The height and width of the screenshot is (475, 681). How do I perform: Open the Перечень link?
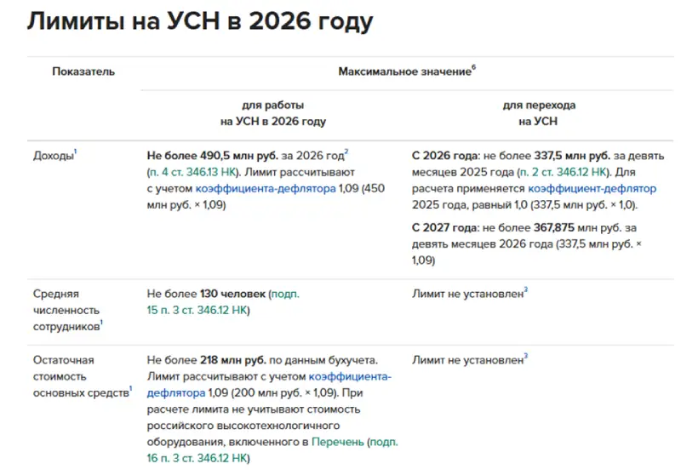(338, 442)
